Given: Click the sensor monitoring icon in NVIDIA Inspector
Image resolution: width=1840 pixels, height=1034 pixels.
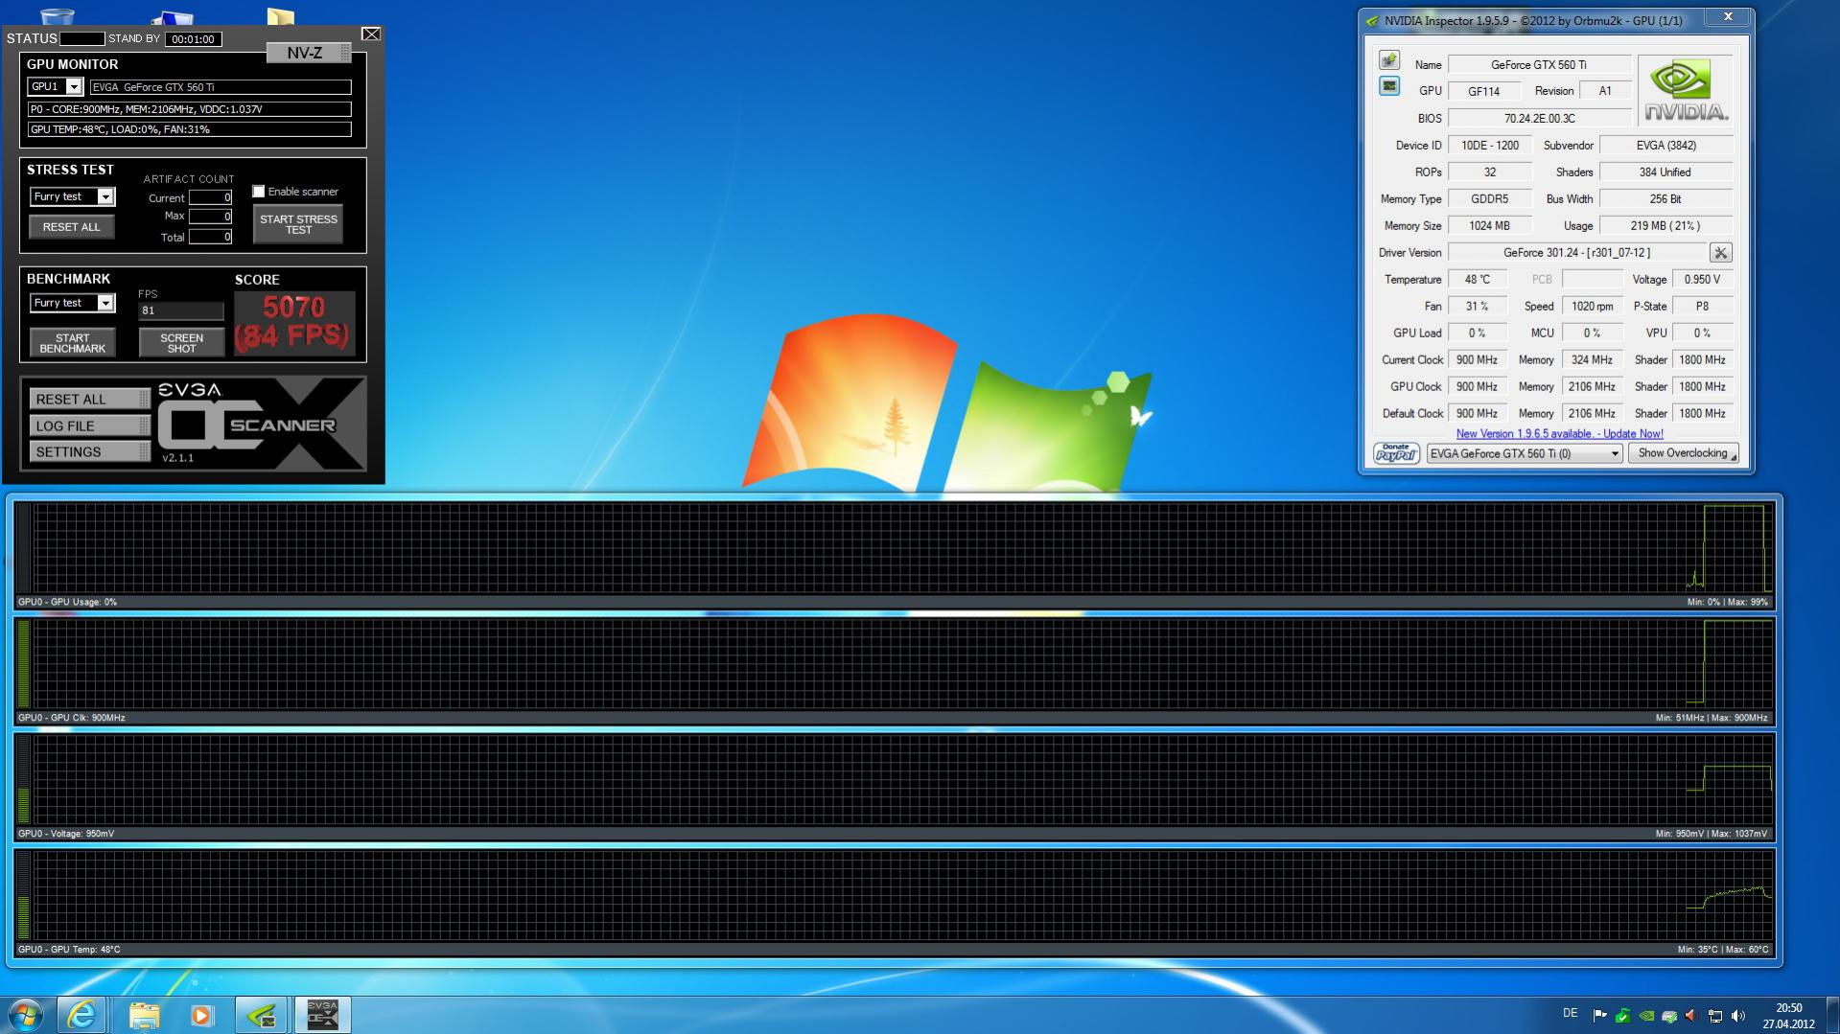Looking at the screenshot, I should (x=1389, y=86).
